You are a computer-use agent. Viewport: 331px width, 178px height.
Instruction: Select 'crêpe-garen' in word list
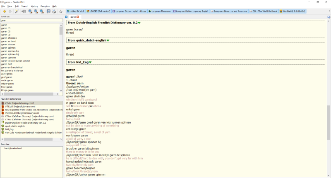[7, 84]
